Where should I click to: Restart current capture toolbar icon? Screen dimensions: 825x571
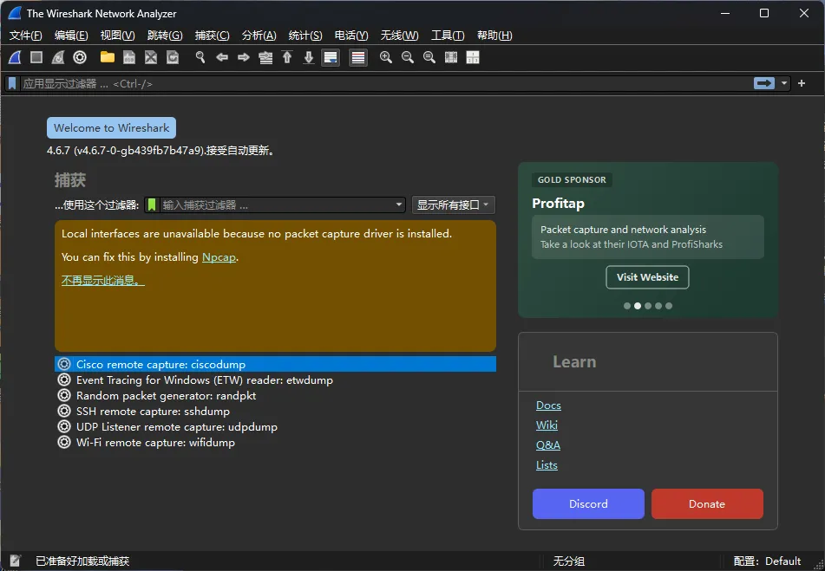point(58,57)
